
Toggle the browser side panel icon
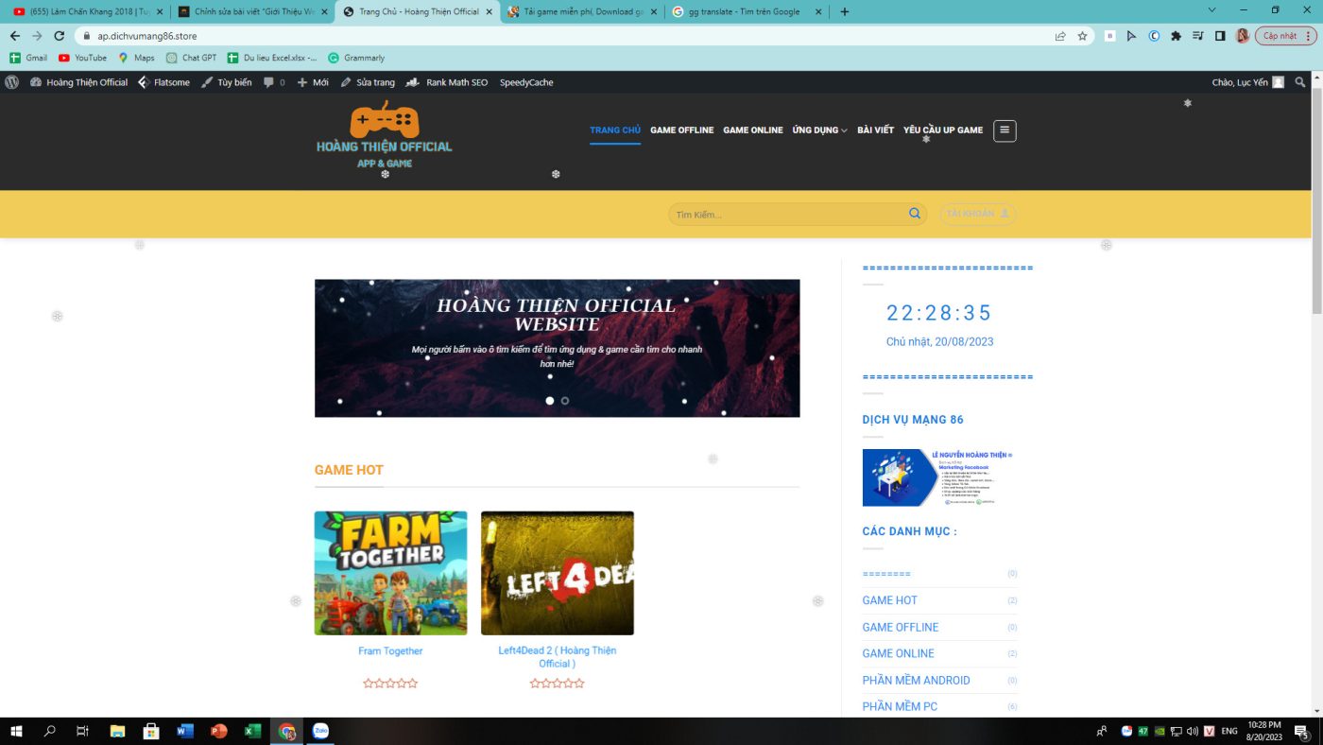(x=1220, y=36)
